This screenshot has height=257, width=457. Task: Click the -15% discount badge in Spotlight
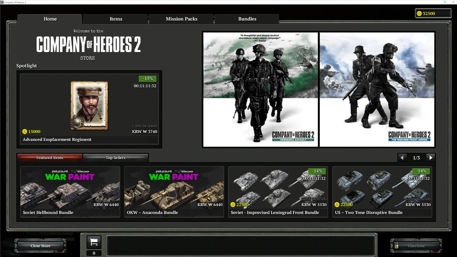coord(148,79)
